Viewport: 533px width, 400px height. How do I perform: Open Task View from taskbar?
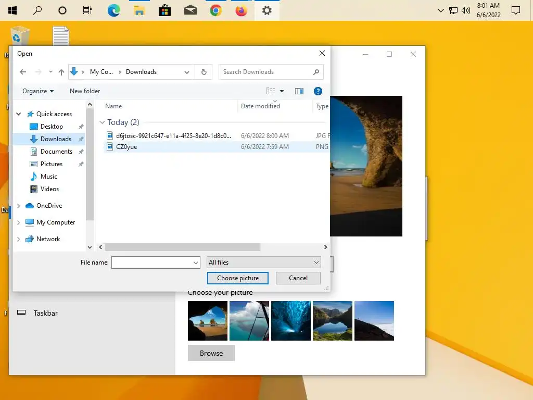[x=87, y=10]
